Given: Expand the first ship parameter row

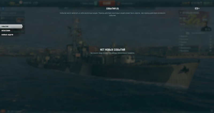Looking at the screenshot, I should 196,36.
